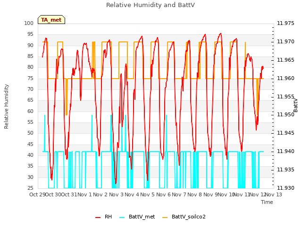Click the TA_met label box

point(51,20)
